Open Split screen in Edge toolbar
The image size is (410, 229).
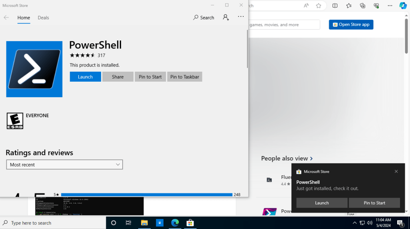(335, 6)
